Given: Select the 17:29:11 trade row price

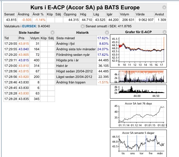Looking at the screenshot, I should (x=24, y=60).
